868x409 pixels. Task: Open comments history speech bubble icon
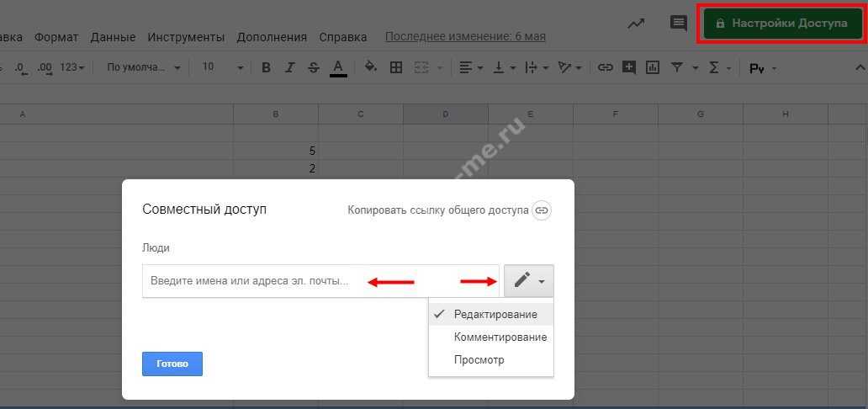coord(678,24)
